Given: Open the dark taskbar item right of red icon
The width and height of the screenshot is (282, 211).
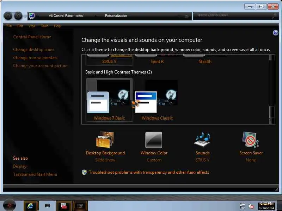Looking at the screenshot, I should [x=80, y=206].
